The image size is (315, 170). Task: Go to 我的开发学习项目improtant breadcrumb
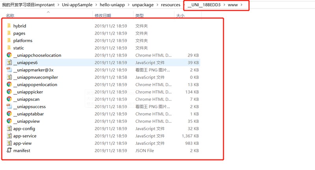click(x=28, y=5)
